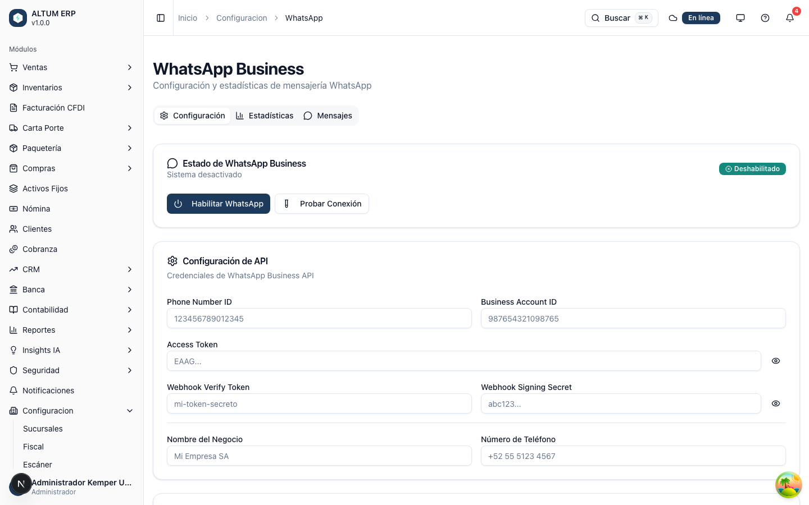The height and width of the screenshot is (505, 809).
Task: Click the Carta Porte truck icon
Action: click(13, 128)
